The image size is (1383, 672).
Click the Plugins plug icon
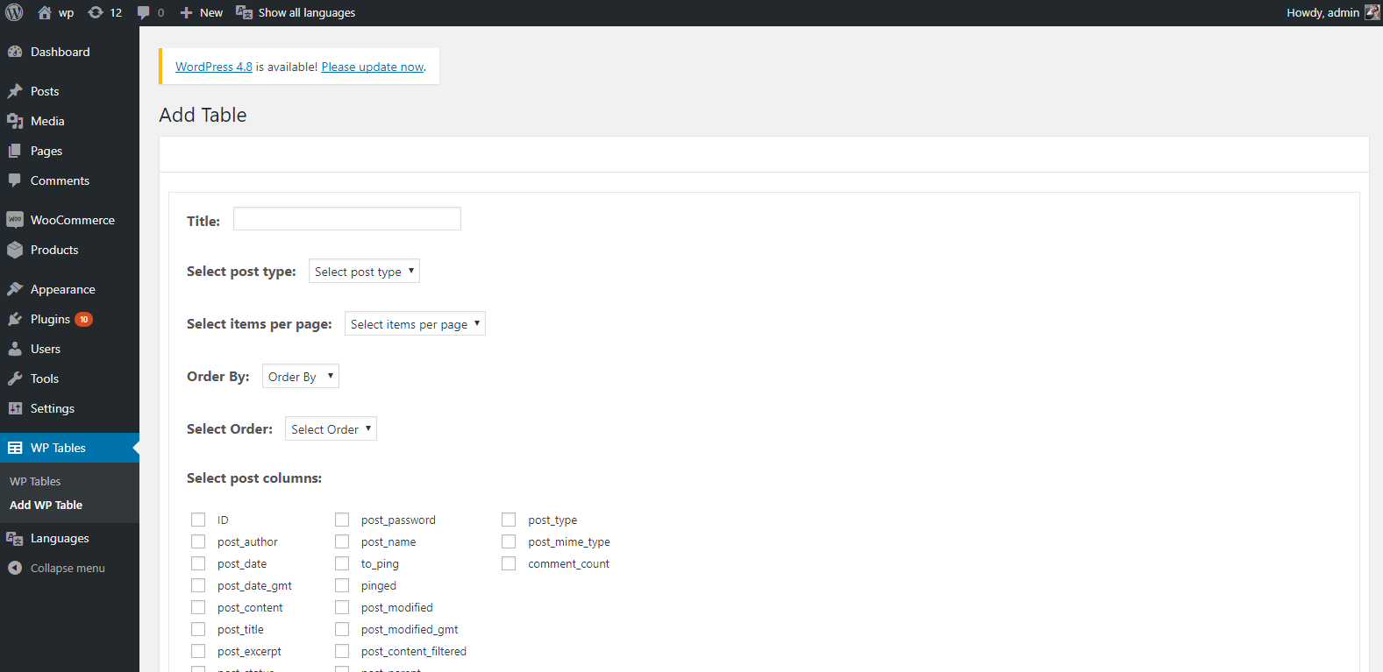pyautogui.click(x=15, y=319)
